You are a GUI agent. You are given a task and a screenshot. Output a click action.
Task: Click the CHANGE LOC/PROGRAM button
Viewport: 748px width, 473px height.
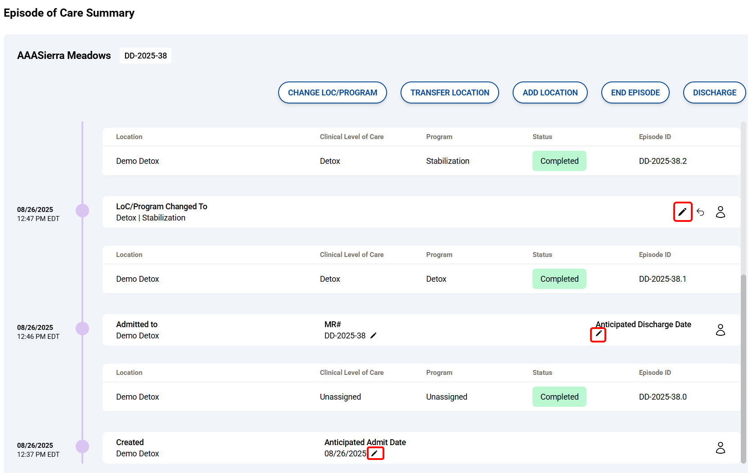(x=333, y=93)
